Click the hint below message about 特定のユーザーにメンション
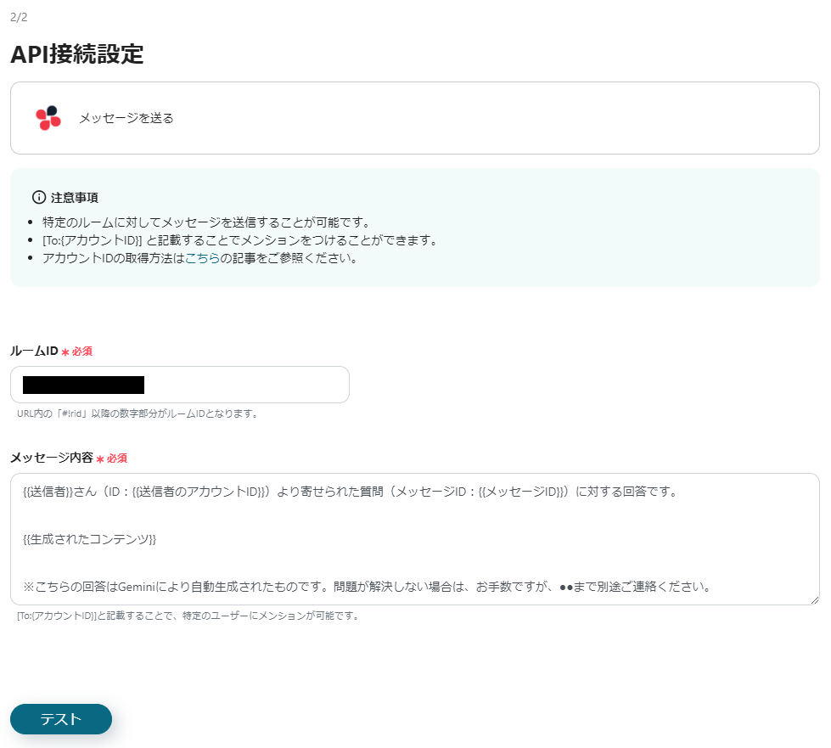 188,616
